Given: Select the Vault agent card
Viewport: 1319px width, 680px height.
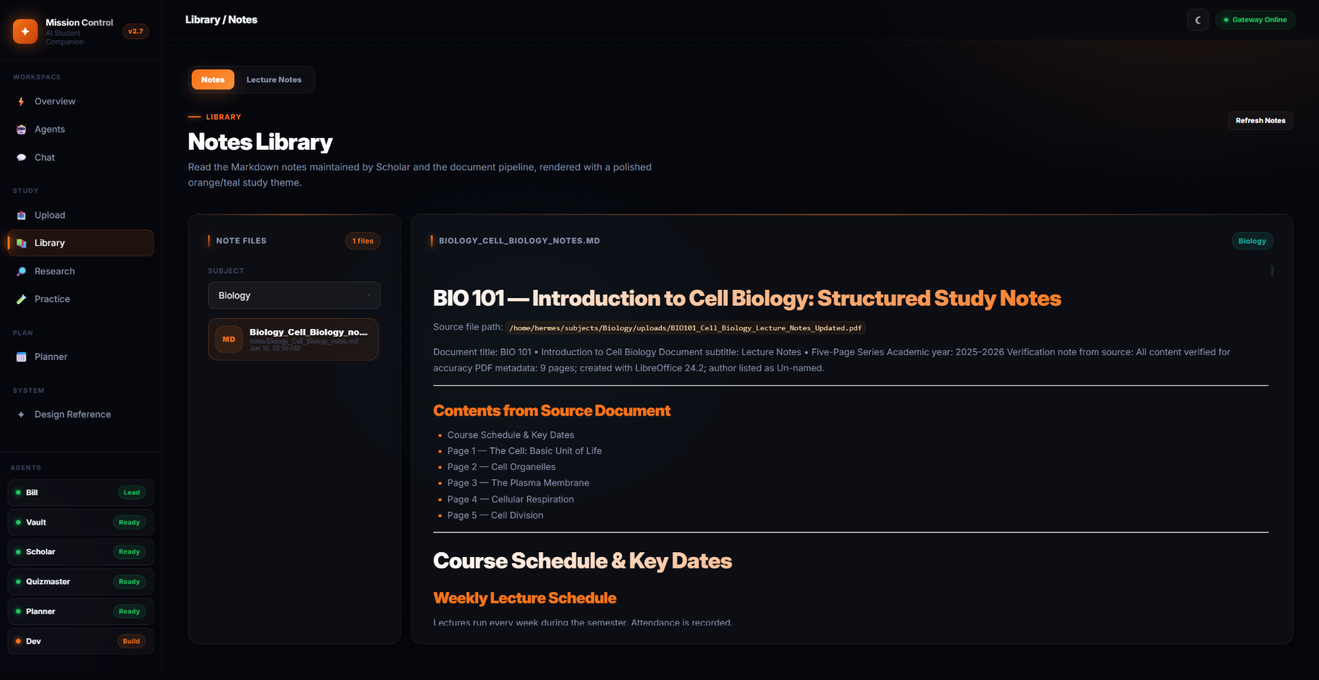Looking at the screenshot, I should pyautogui.click(x=80, y=523).
